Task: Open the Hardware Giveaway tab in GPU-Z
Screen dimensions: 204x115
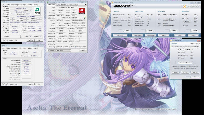Action: [x=73, y=5]
